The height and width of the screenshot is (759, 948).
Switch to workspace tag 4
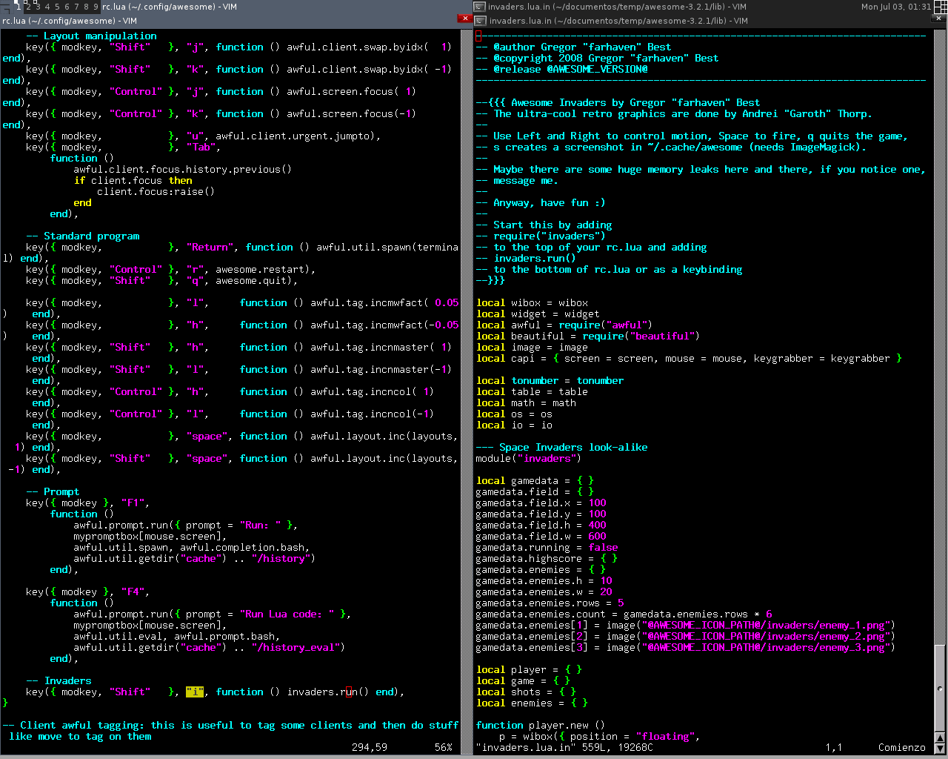coord(47,7)
